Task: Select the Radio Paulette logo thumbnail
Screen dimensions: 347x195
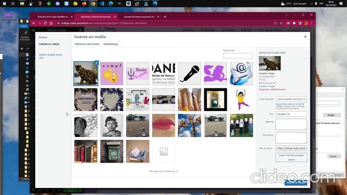Action: [138, 74]
